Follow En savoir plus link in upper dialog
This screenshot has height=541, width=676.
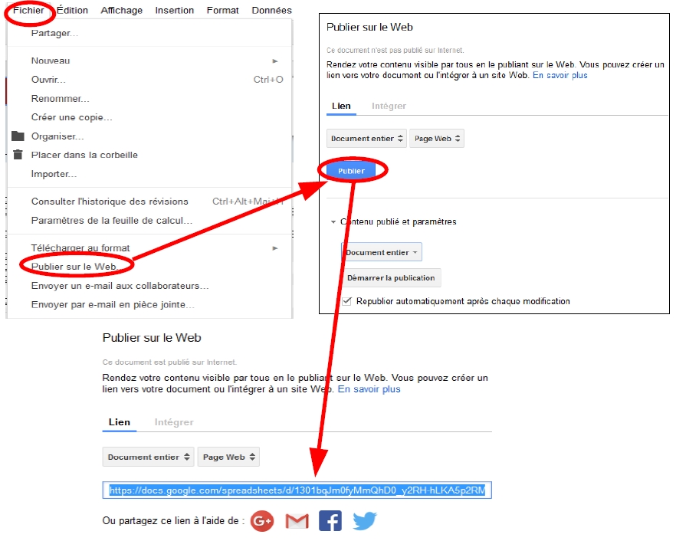560,75
